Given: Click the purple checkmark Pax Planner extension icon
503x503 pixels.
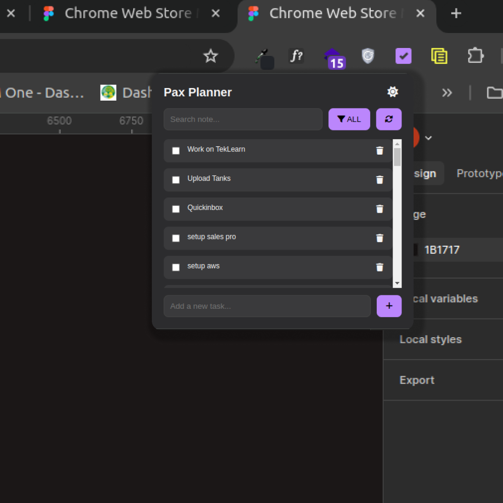Looking at the screenshot, I should pos(403,56).
